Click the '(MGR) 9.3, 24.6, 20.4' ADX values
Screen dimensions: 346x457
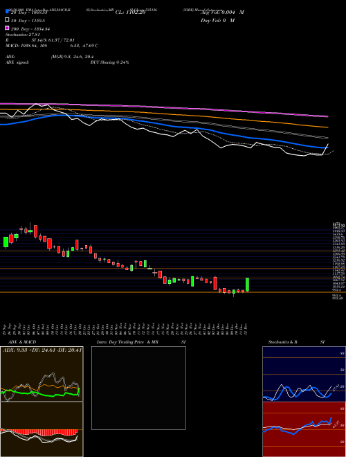(x=72, y=57)
